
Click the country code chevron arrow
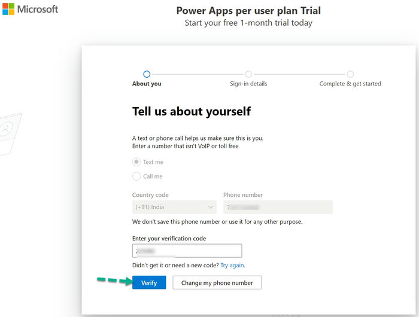tap(211, 207)
